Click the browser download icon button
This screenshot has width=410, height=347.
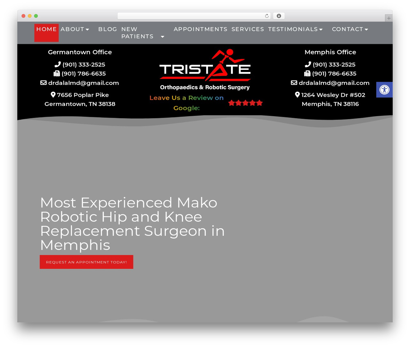(279, 16)
